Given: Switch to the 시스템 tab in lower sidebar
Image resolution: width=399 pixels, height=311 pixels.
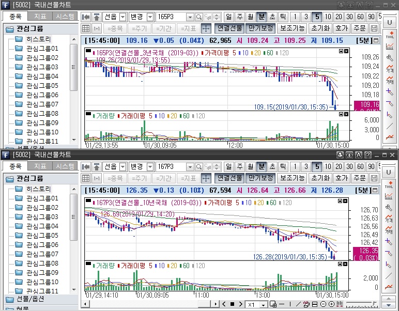Looking at the screenshot, I should coord(66,166).
